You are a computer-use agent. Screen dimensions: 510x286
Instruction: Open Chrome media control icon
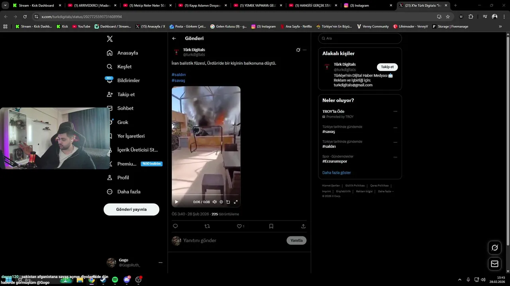click(x=485, y=17)
